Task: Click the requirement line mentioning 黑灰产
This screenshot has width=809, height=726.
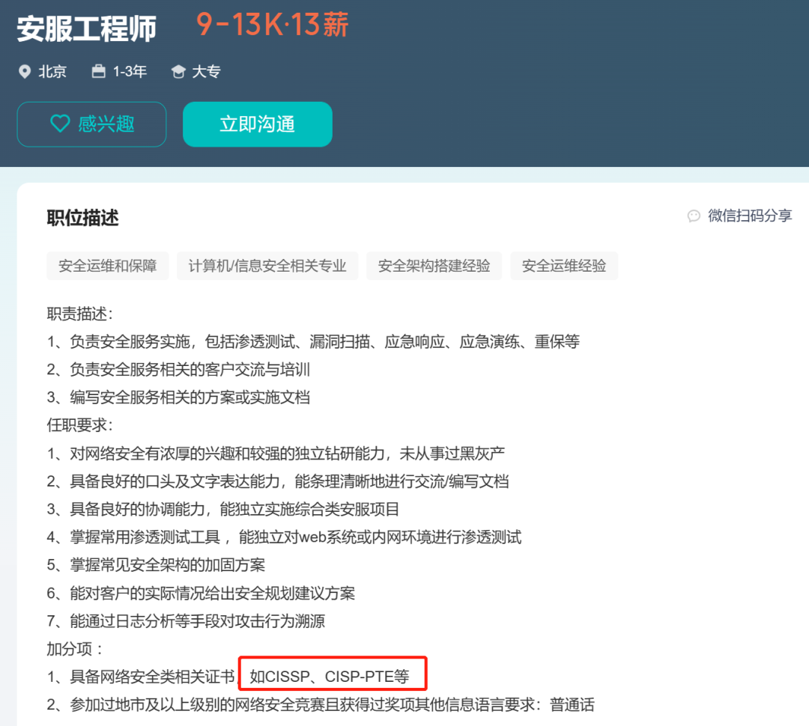Action: click(276, 454)
